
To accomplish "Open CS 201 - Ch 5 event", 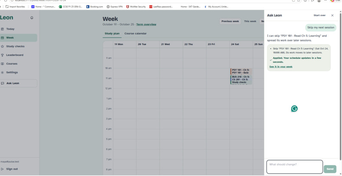I will click(240, 80).
